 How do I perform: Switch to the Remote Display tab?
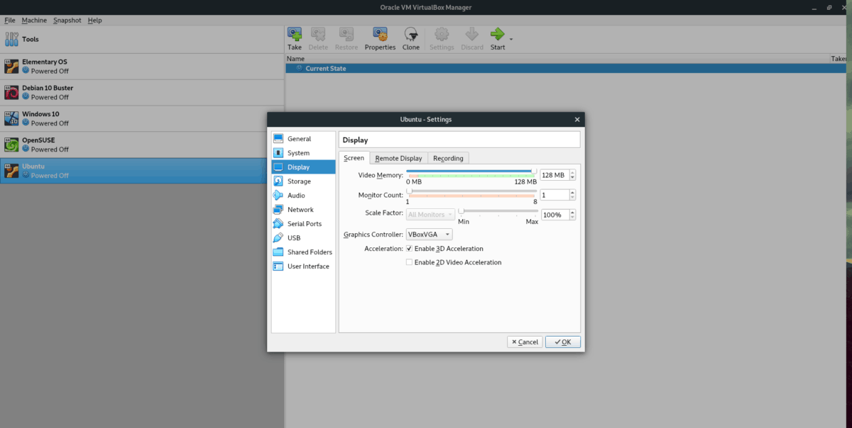398,158
